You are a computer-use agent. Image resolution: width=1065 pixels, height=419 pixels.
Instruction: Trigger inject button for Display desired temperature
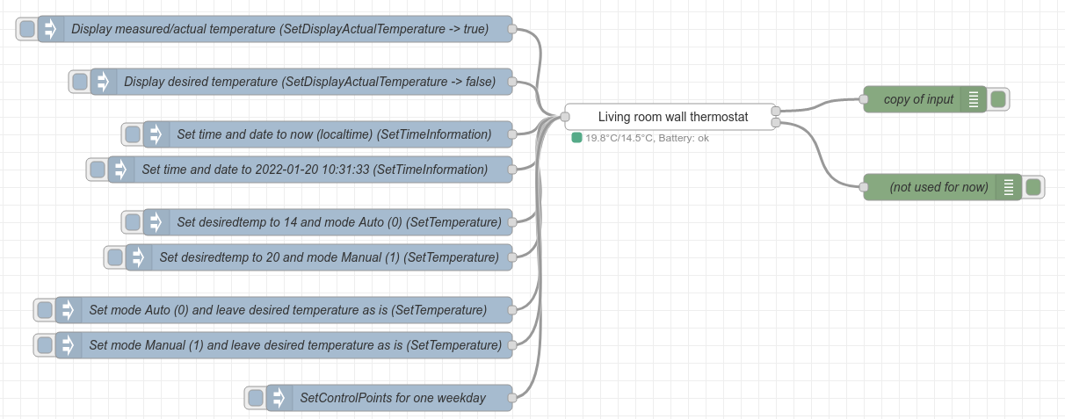tap(80, 82)
